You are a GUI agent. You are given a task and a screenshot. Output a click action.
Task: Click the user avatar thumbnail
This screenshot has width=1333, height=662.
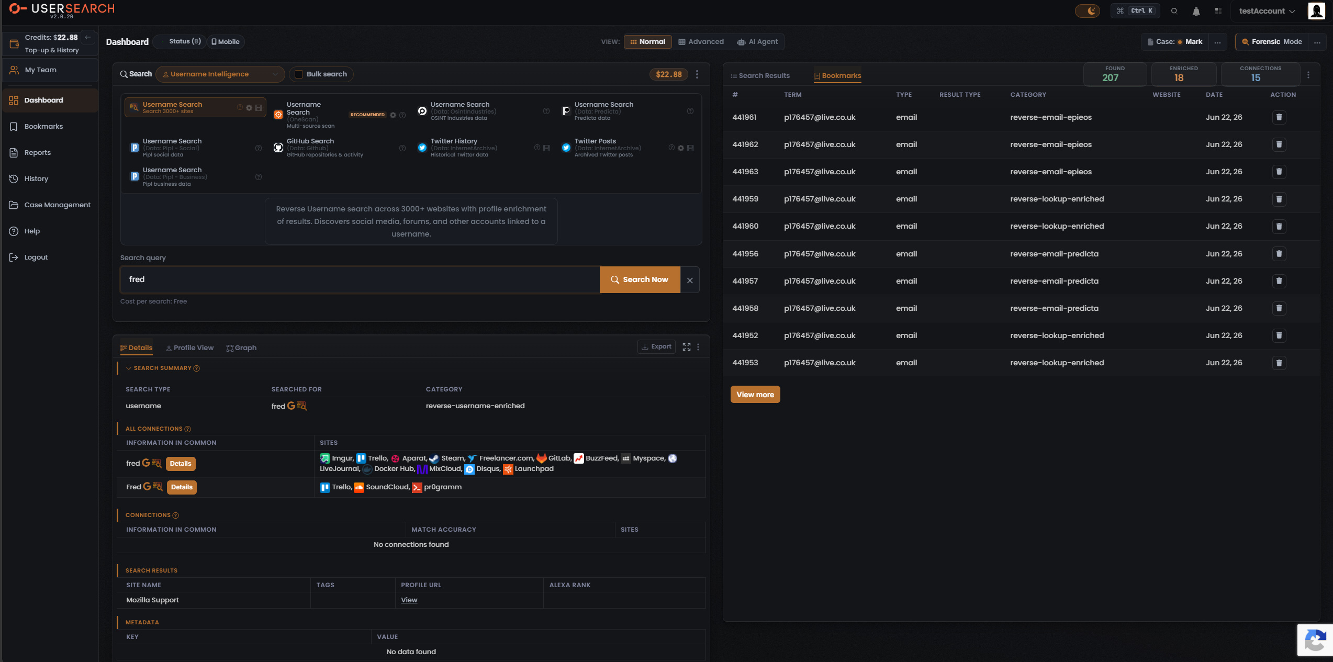(x=1317, y=11)
